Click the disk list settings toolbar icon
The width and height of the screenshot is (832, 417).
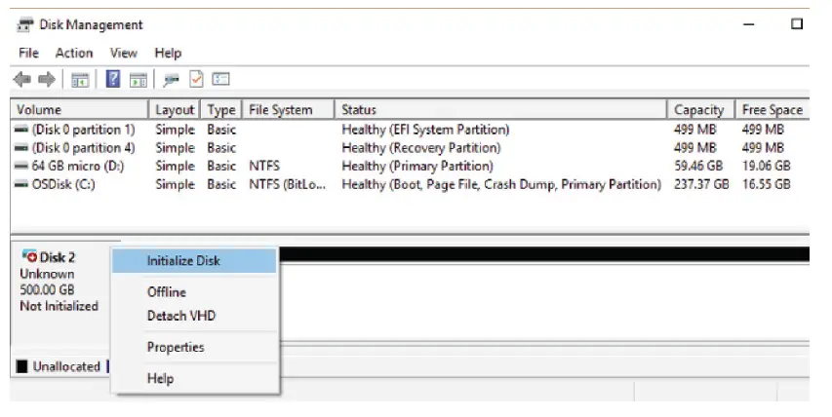(x=220, y=80)
